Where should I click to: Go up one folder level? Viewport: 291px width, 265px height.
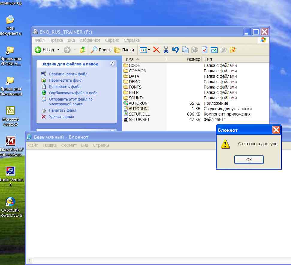pyautogui.click(x=83, y=50)
